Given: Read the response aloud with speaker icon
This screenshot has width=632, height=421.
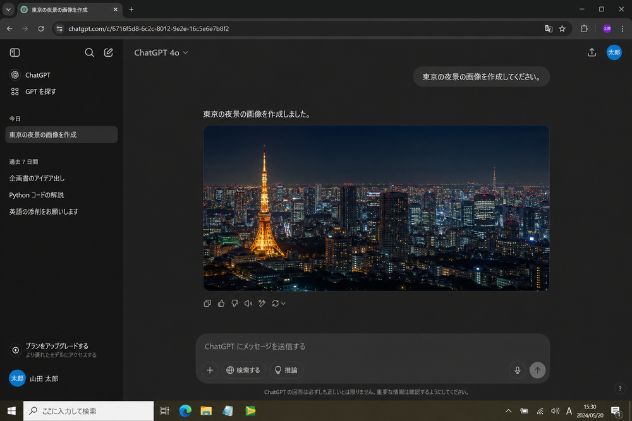Looking at the screenshot, I should [x=248, y=303].
